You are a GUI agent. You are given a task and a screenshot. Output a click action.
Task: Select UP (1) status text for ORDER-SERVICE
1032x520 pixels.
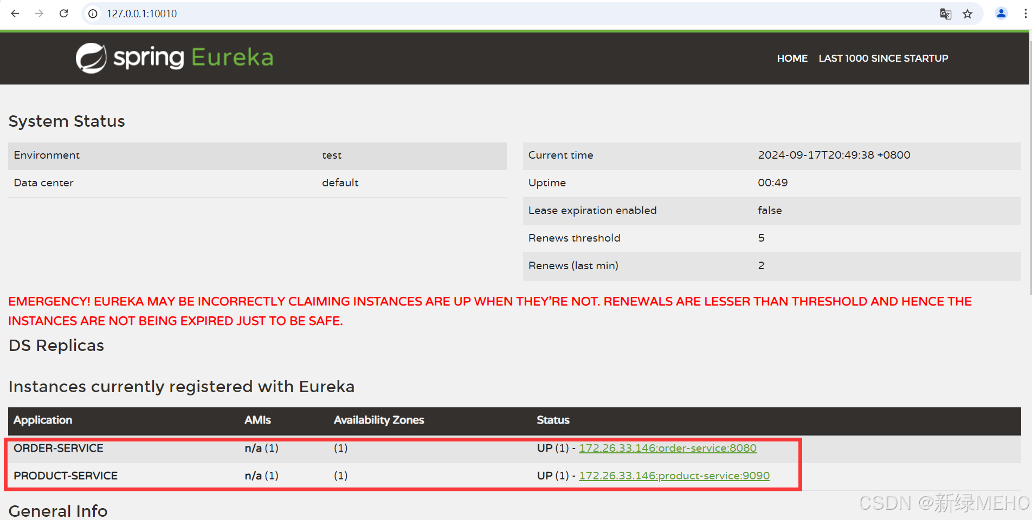pyautogui.click(x=553, y=448)
